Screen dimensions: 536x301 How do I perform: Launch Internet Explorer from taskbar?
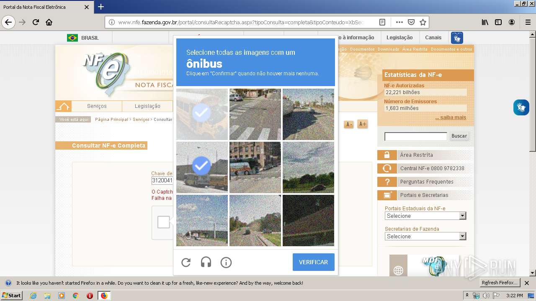pos(33,296)
